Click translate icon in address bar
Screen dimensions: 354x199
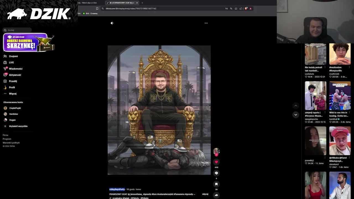tap(231, 9)
